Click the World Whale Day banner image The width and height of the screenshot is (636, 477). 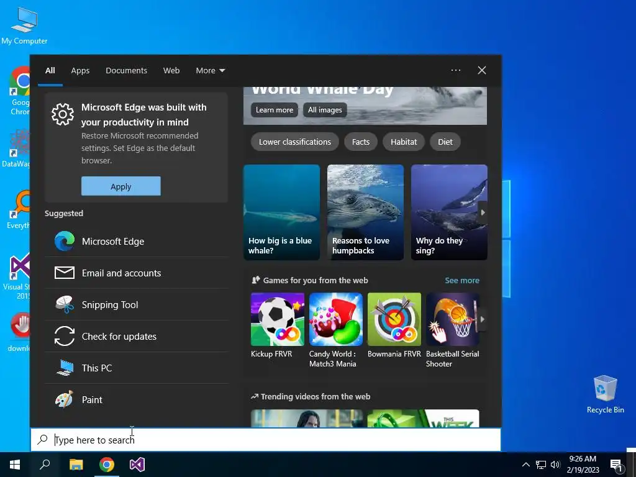point(365,106)
